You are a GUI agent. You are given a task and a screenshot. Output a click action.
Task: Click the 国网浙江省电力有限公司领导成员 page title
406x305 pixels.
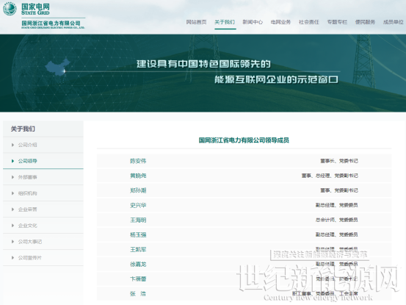244,140
